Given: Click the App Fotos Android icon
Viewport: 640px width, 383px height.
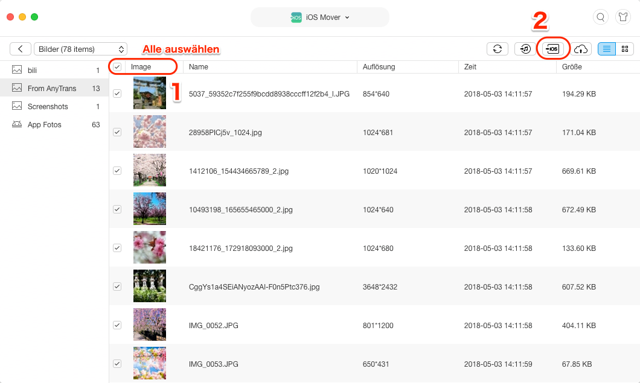Looking at the screenshot, I should (x=17, y=124).
